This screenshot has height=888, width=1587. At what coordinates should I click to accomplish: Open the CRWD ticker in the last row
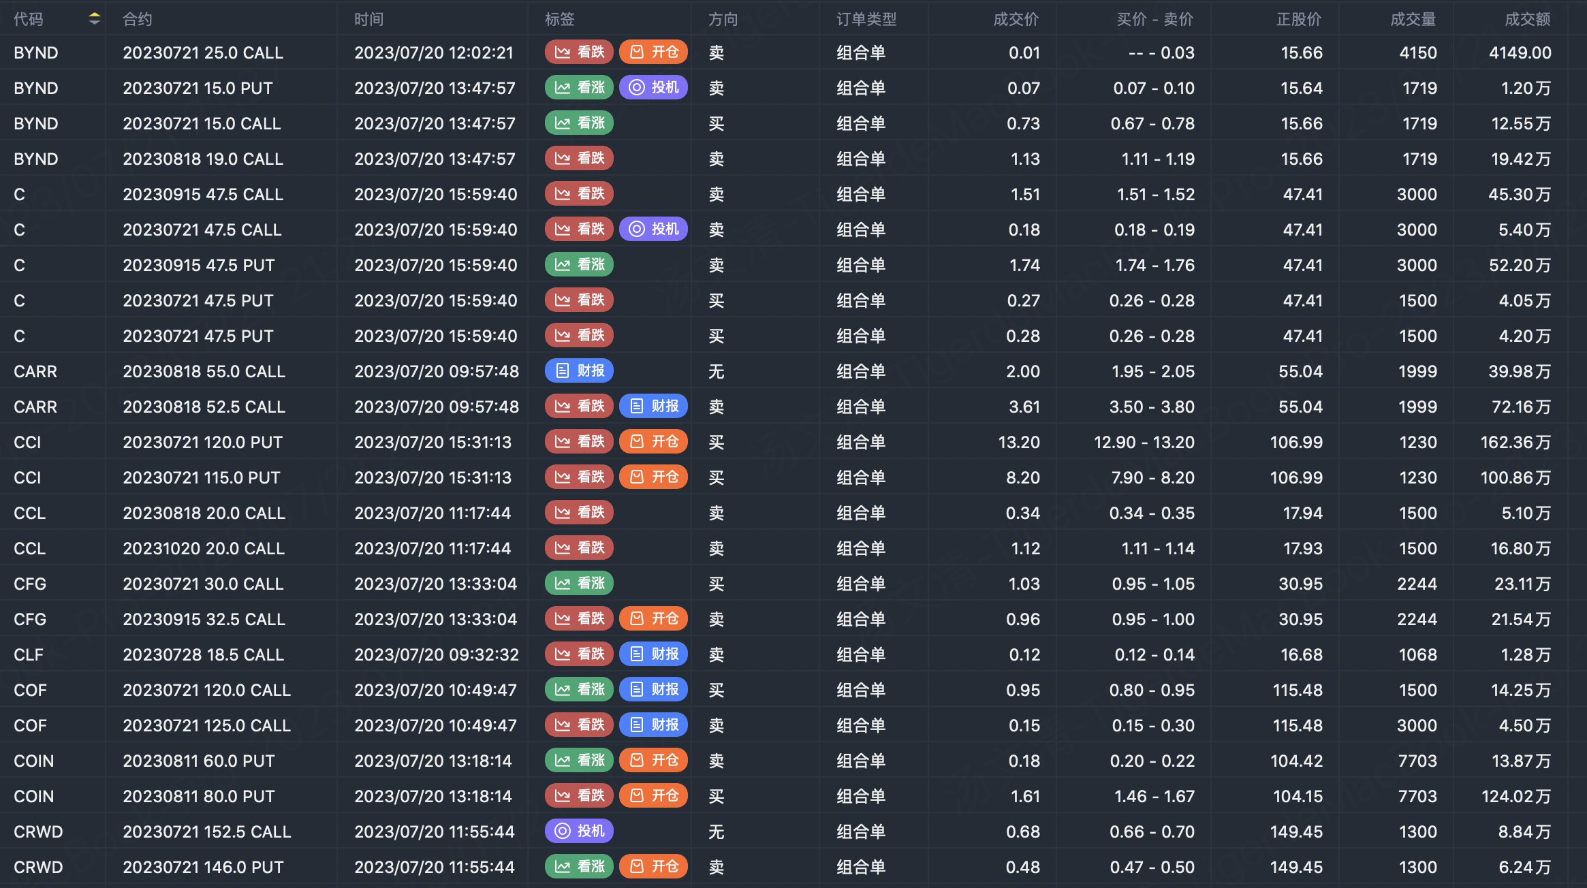tap(38, 867)
